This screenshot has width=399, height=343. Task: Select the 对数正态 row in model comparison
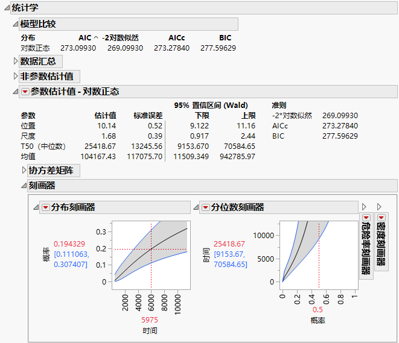tap(128, 48)
